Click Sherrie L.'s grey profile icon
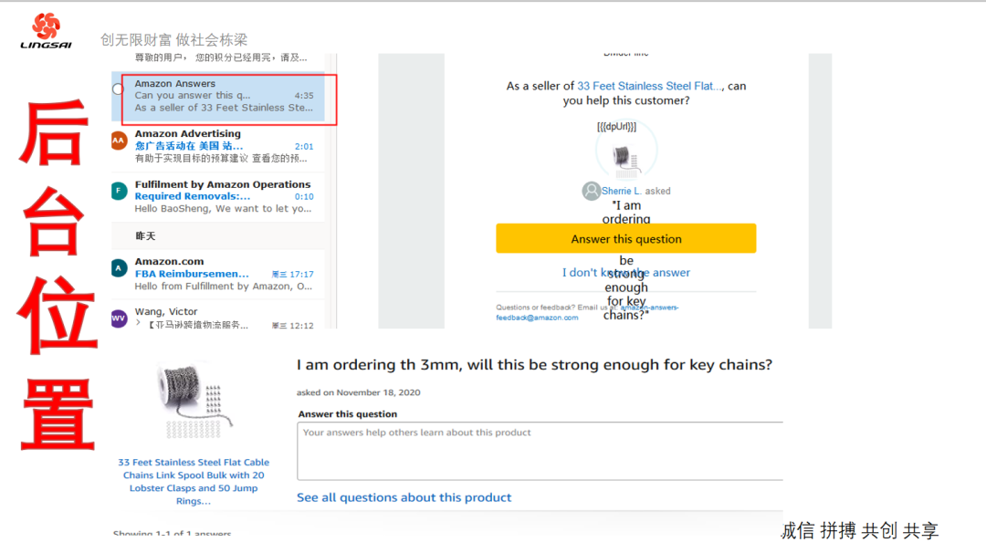Image resolution: width=986 pixels, height=553 pixels. coord(591,191)
